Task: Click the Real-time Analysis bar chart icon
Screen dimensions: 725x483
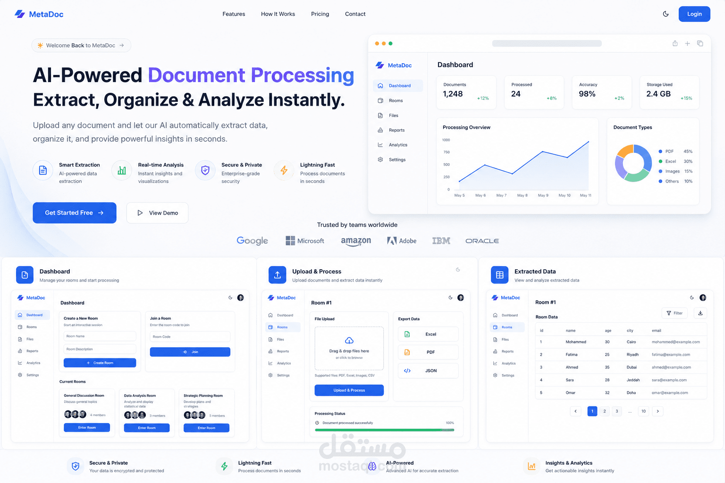Action: click(x=122, y=170)
